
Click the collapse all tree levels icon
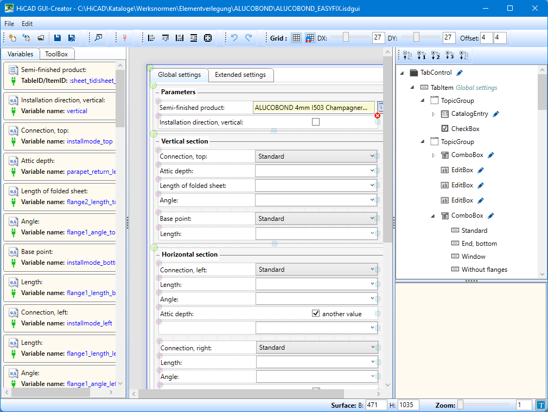coord(407,55)
